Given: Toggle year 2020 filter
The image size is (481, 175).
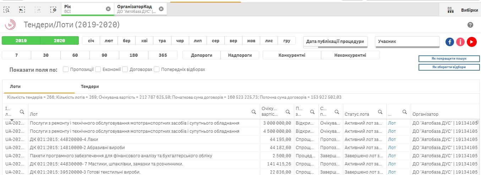Looking at the screenshot, I should 59,40.
